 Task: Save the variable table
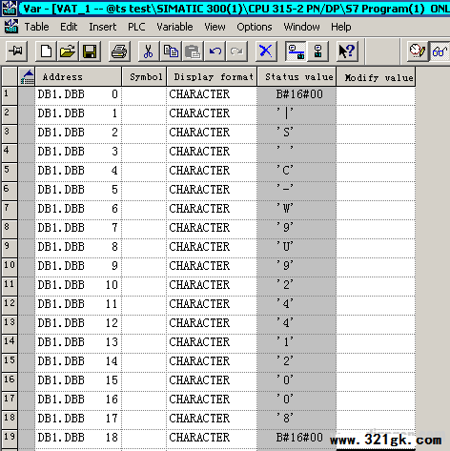coord(90,51)
